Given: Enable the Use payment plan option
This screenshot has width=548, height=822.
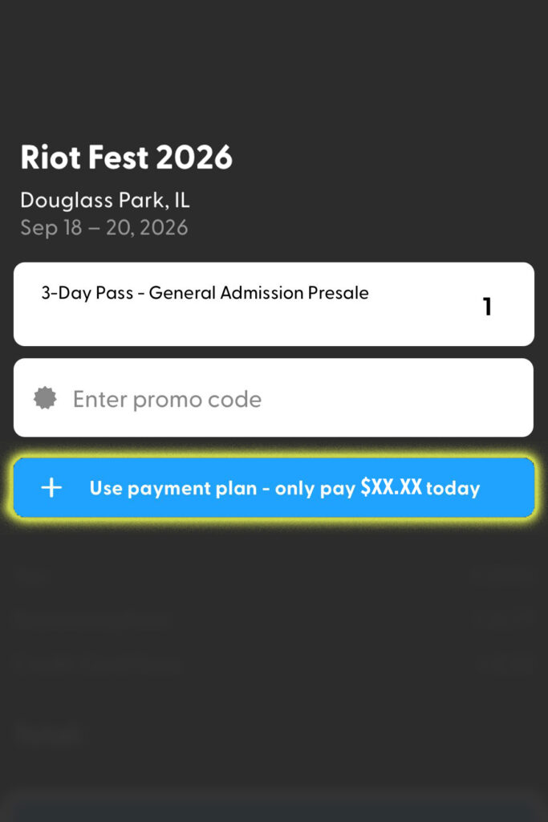Looking at the screenshot, I should 273,488.
